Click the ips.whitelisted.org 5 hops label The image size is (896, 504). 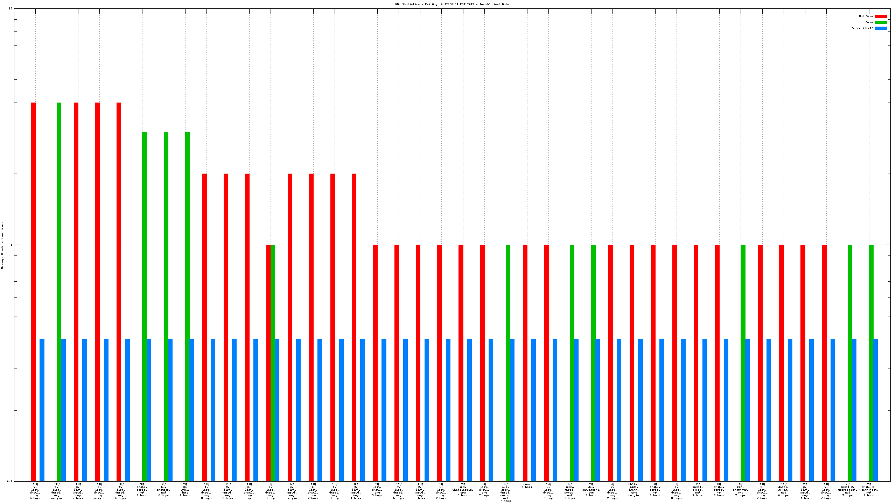(x=463, y=490)
